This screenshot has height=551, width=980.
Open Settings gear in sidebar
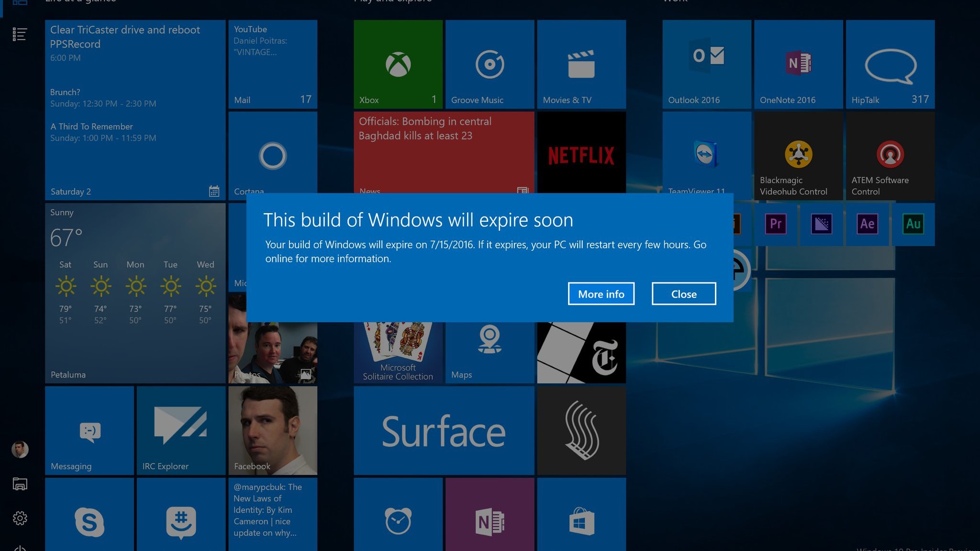pos(20,518)
